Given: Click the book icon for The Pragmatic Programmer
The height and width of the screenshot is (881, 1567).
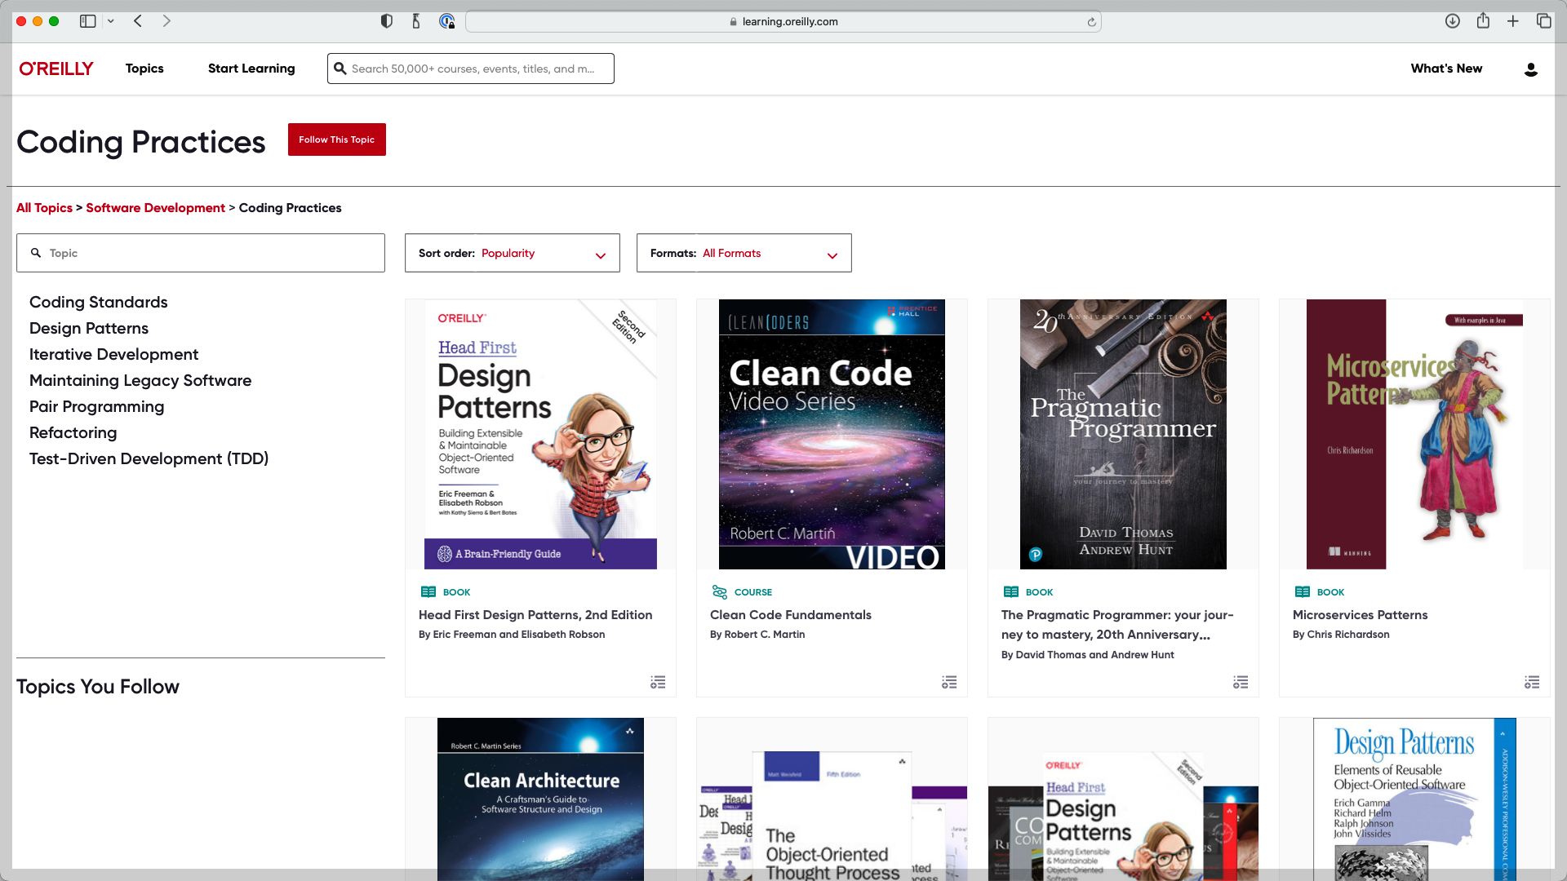Looking at the screenshot, I should tap(1011, 592).
